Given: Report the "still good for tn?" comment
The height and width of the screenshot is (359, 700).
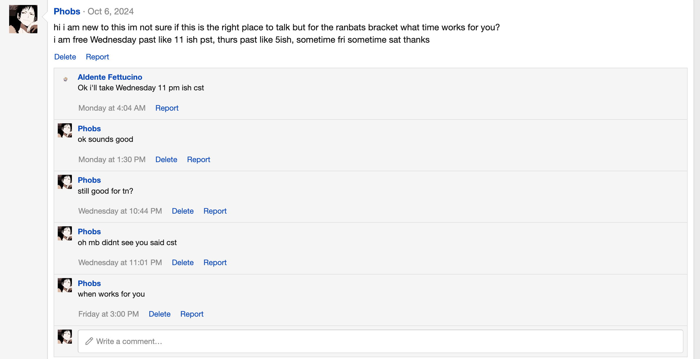Looking at the screenshot, I should coord(215,211).
